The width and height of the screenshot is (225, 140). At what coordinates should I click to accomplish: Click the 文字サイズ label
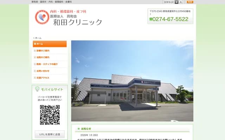click(169, 2)
